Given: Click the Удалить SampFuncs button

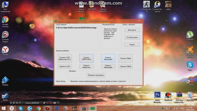Looking at the screenshot, I should (86, 66).
